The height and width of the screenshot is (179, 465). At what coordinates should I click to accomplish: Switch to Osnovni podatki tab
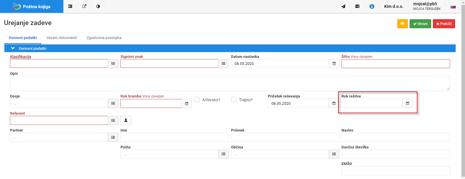click(23, 38)
